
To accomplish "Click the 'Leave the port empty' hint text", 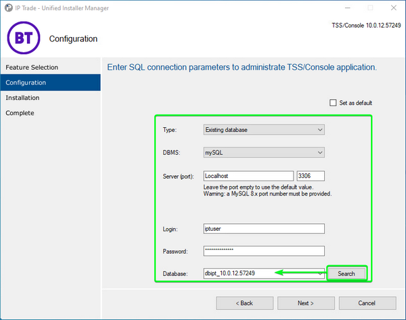I will tap(258, 187).
